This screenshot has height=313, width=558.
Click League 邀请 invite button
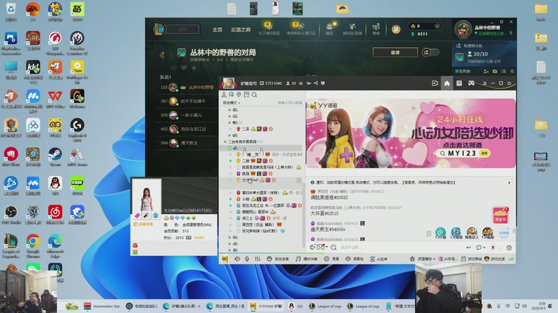point(395,53)
